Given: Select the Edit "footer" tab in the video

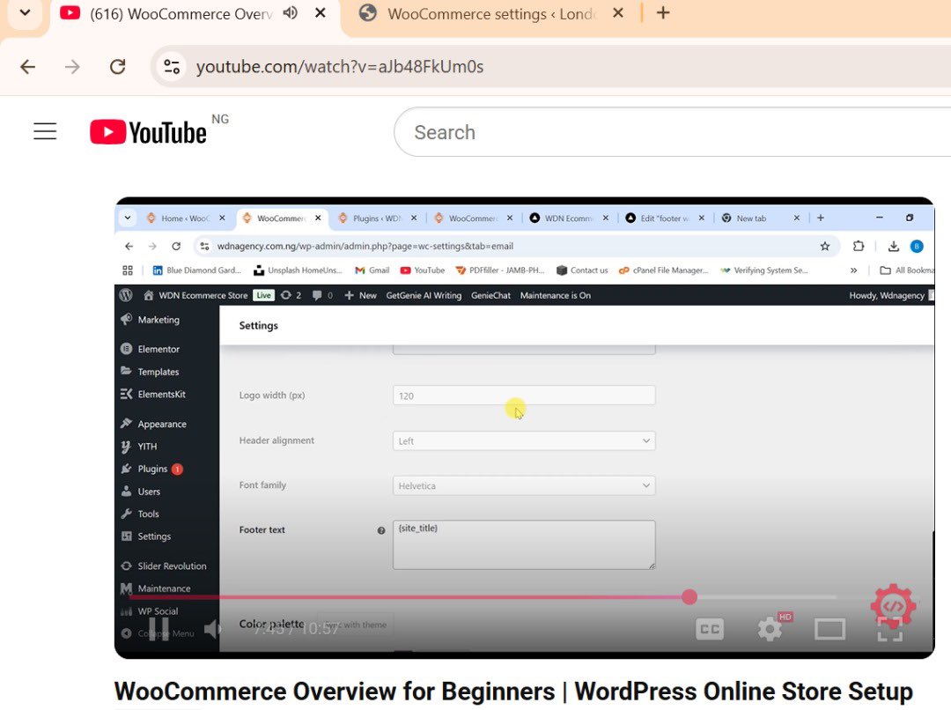Looking at the screenshot, I should click(x=664, y=218).
